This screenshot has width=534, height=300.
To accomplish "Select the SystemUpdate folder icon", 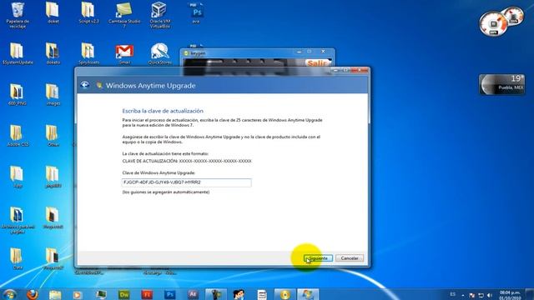I will pos(18,53).
